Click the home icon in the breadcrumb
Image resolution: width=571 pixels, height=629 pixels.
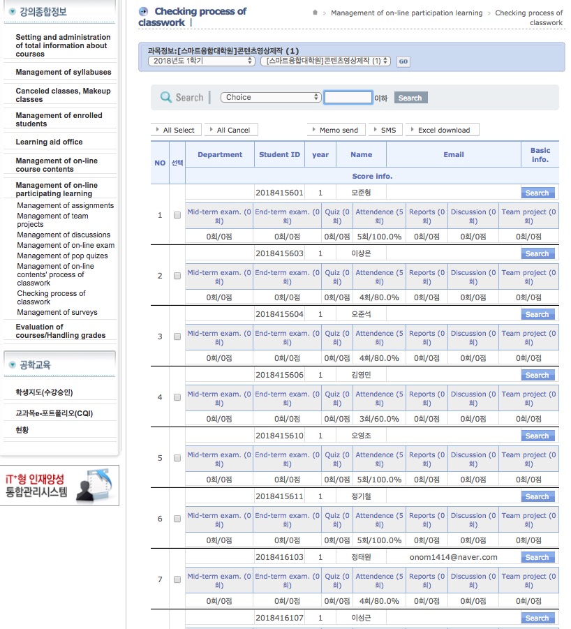click(x=316, y=13)
